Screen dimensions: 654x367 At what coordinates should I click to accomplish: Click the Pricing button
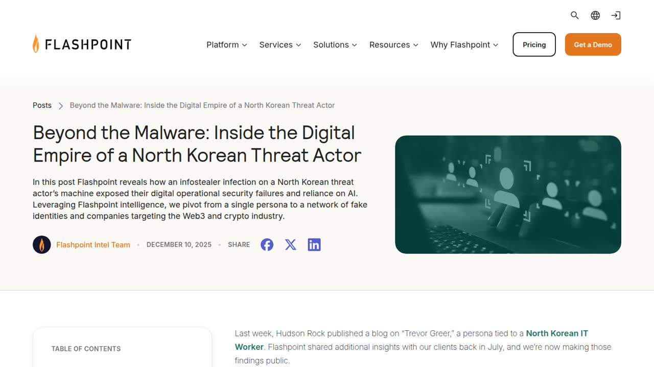[534, 45]
